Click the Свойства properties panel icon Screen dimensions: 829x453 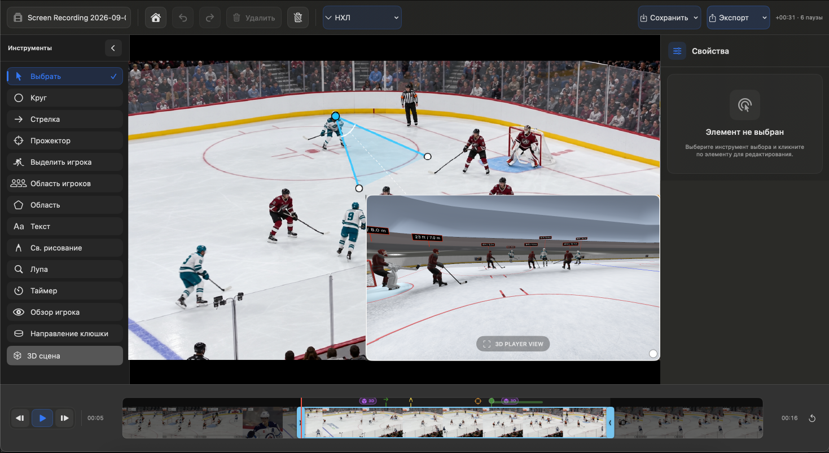(x=677, y=51)
